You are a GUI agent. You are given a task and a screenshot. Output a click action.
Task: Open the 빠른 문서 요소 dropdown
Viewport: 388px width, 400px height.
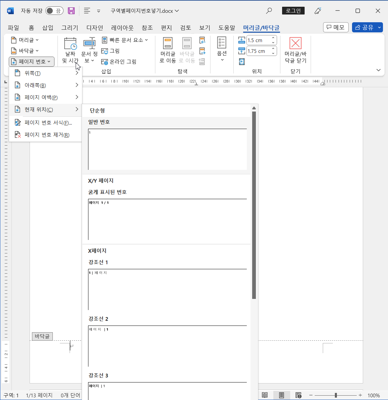pos(124,40)
